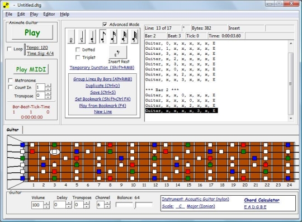
Task: Select the quarter note duration icon
Action: 92,36
